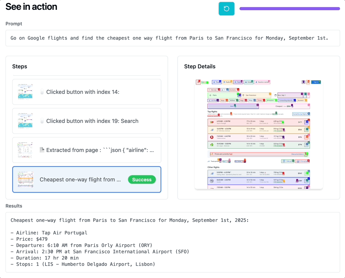Expand the 10:10 AM flight row chevron
This screenshot has height=278, width=345.
[x=306, y=145]
